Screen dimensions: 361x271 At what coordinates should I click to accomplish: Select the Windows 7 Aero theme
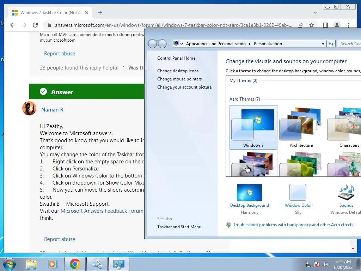tap(253, 127)
